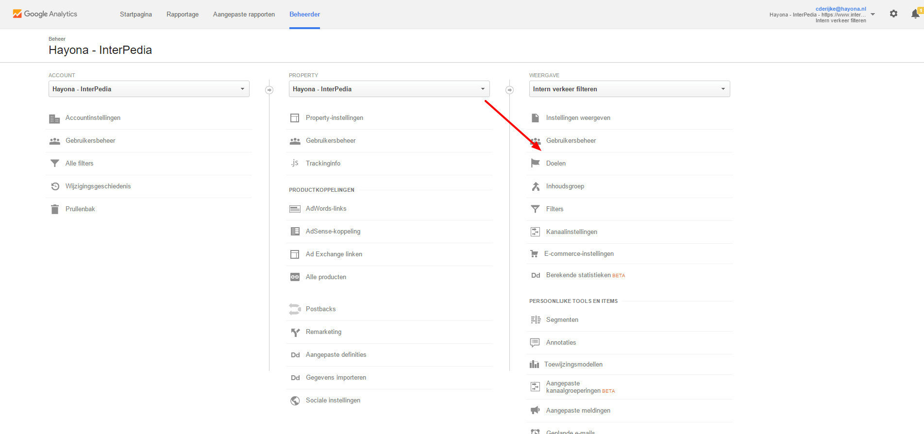
Task: Click the AdWords-links icon
Action: 295,209
